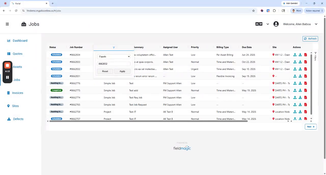Click the download icon for job #8662832
The width and height of the screenshot is (326, 175).
click(300, 69)
